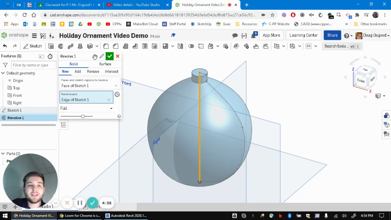Collapse the Default geometry group
The height and width of the screenshot is (220, 391).
pos(3,73)
